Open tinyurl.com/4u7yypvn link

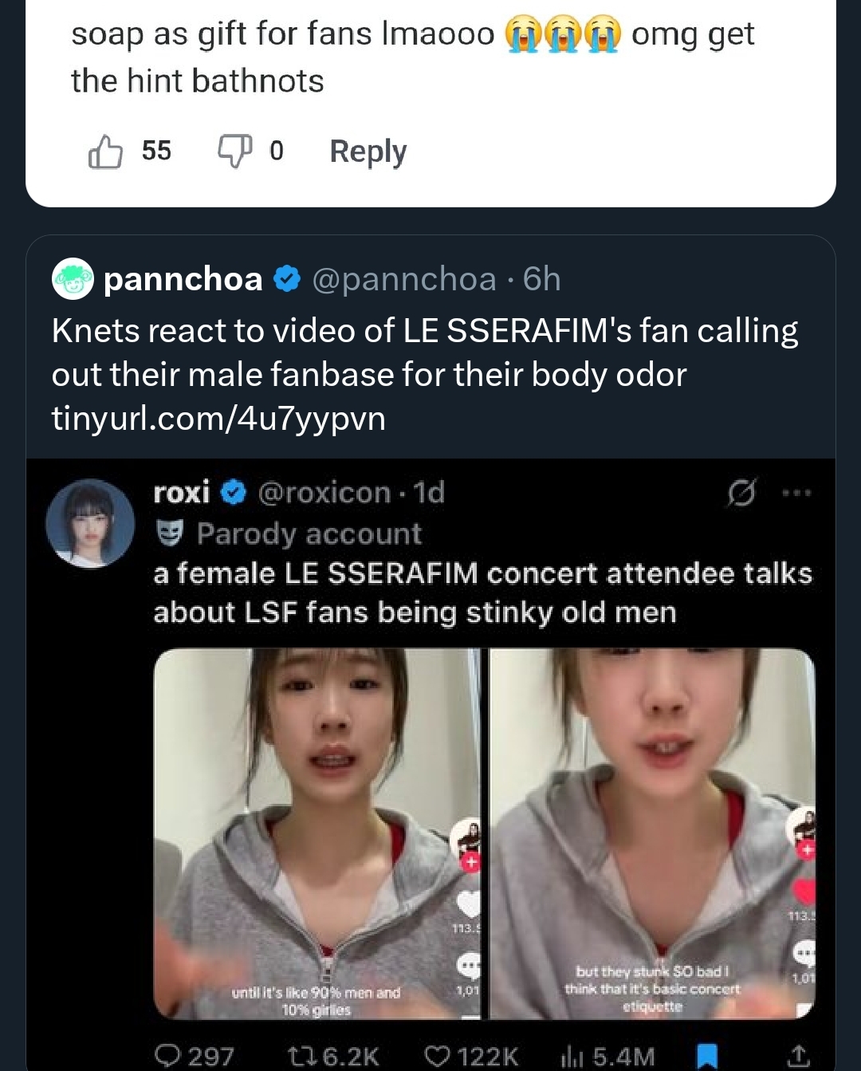pyautogui.click(x=218, y=418)
